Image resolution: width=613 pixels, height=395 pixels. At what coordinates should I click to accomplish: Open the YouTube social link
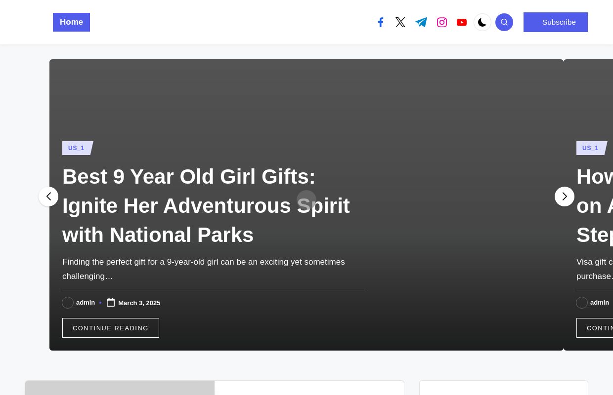pos(462,22)
